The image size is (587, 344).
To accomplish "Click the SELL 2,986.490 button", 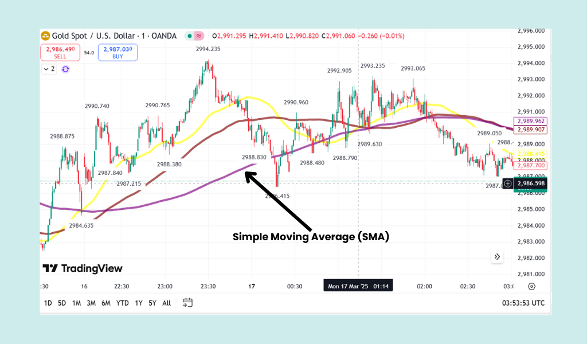I will [60, 52].
